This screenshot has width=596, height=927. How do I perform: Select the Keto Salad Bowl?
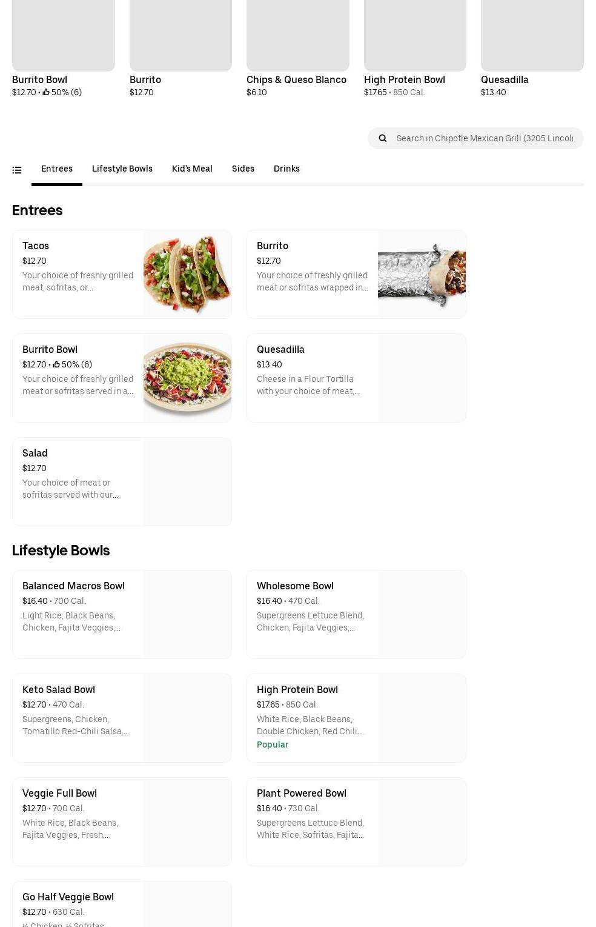pos(122,718)
